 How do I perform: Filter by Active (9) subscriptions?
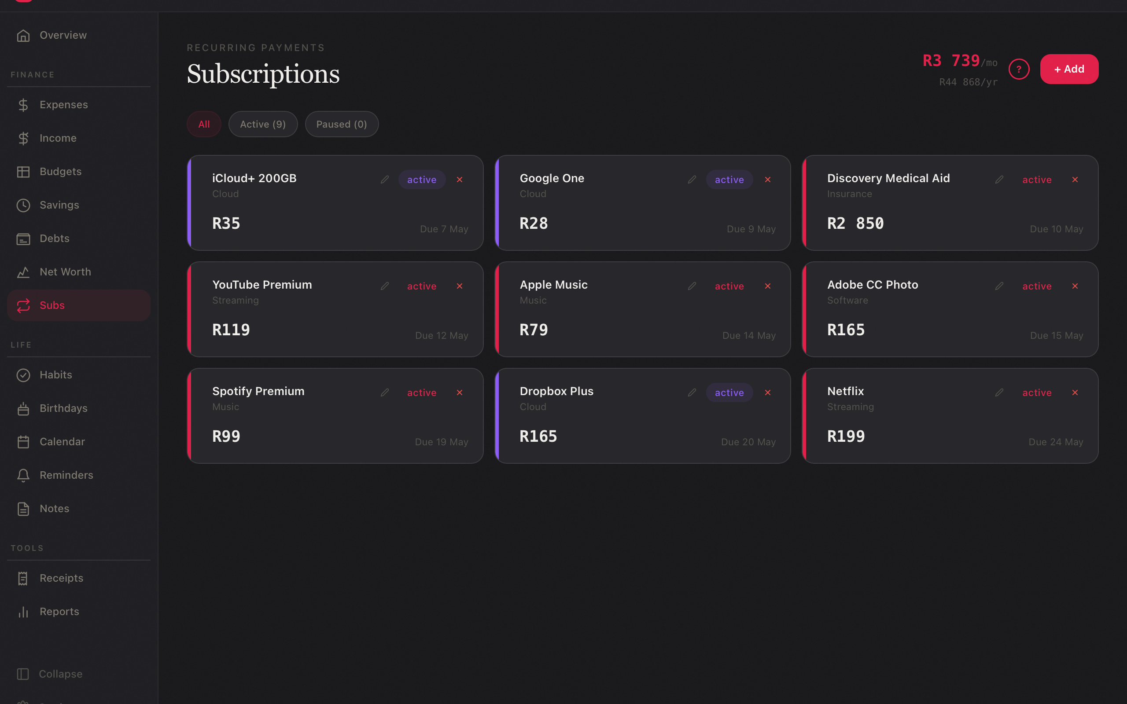[263, 125]
